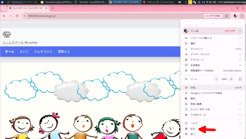Click the three-dot Chrome menu button

(242, 16)
